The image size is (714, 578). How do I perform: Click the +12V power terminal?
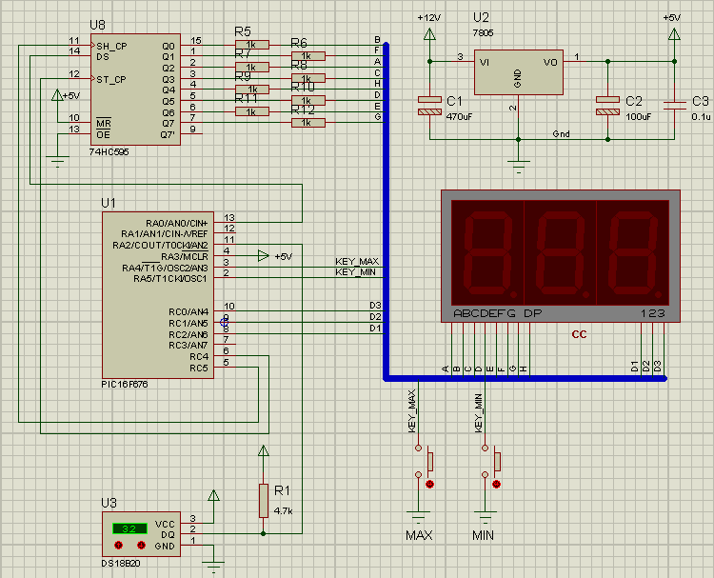click(x=429, y=34)
